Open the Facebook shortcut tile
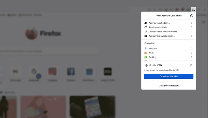The height and width of the screenshot is (118, 208). tap(71, 72)
